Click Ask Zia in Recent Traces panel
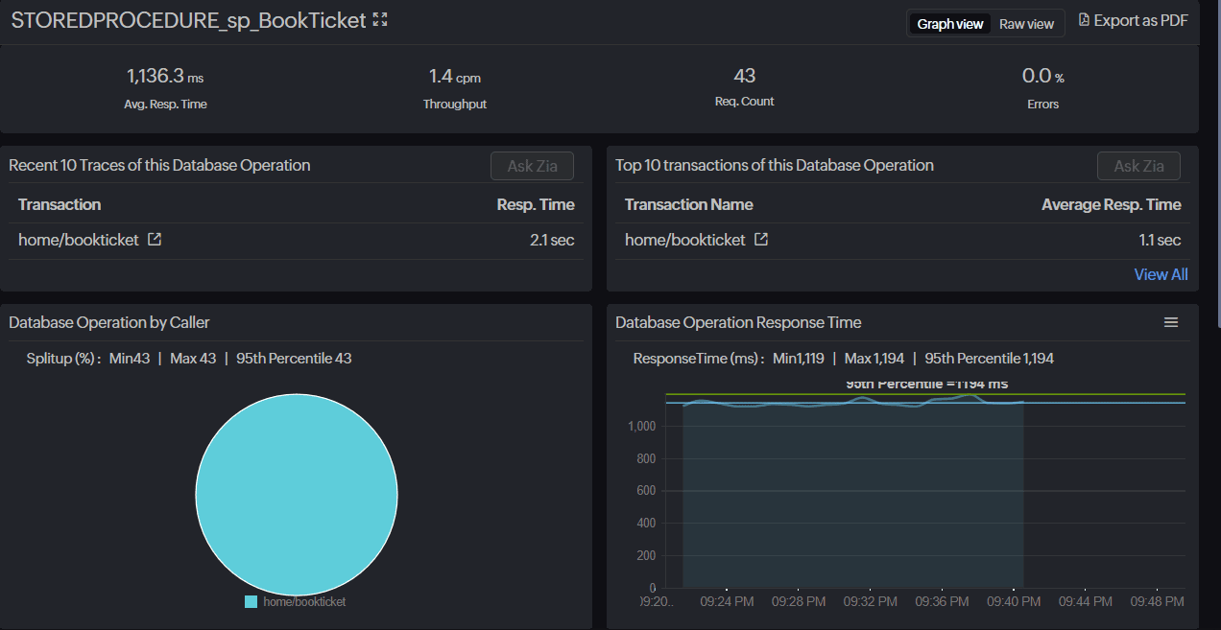The image size is (1221, 630). (532, 166)
